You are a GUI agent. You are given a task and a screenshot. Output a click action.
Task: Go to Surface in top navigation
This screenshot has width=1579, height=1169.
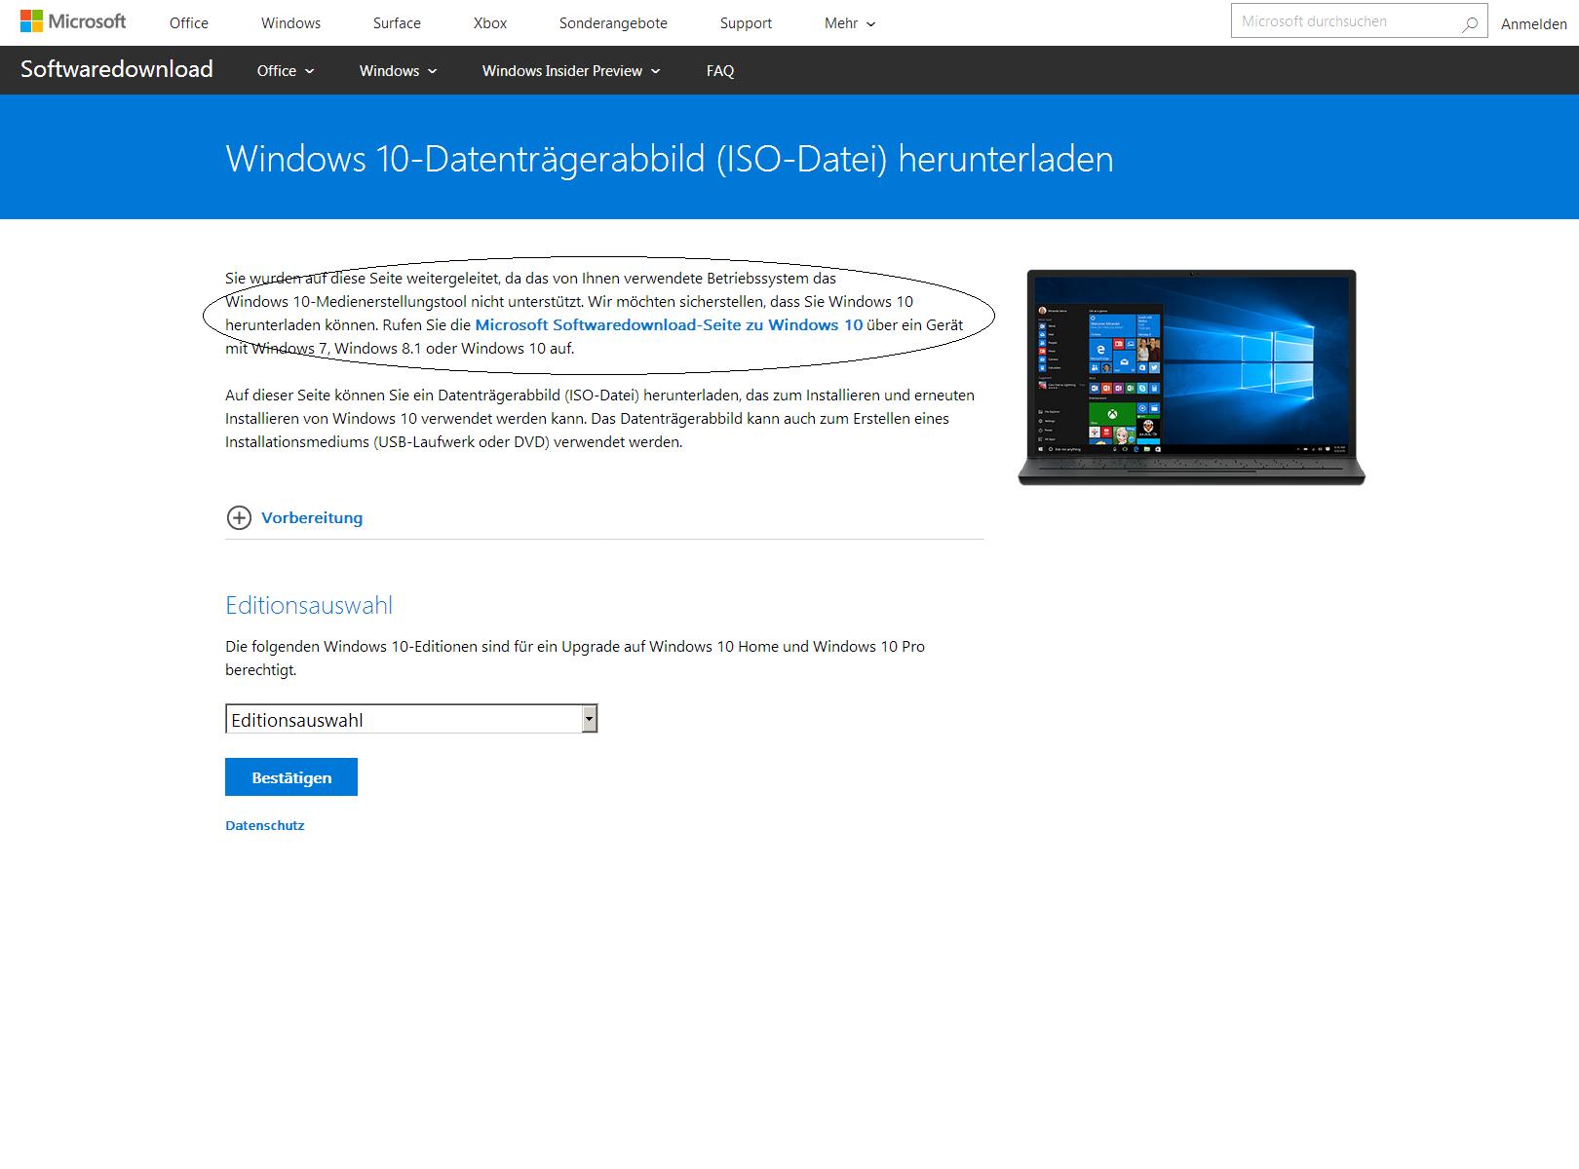pyautogui.click(x=397, y=22)
